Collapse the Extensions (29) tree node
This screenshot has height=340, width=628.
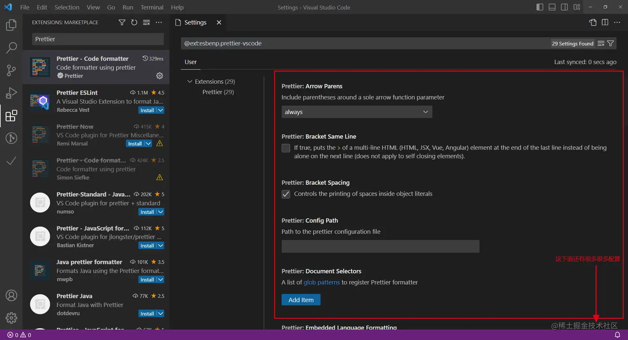click(190, 81)
